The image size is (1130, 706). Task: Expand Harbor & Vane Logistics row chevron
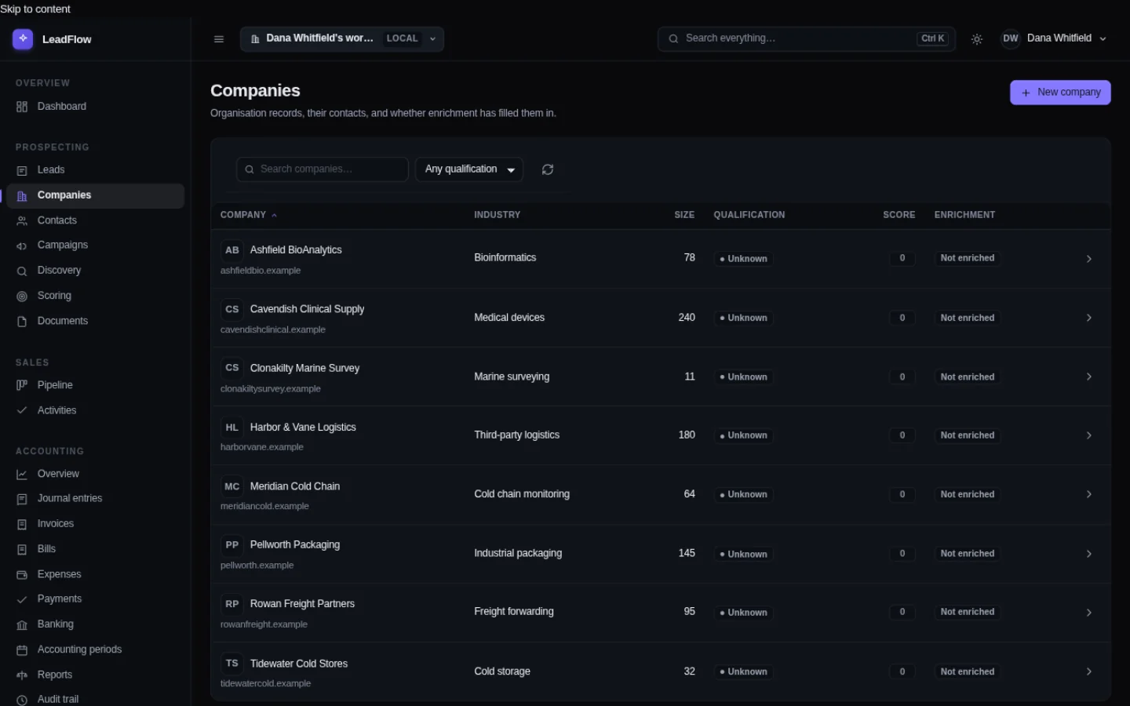(x=1089, y=435)
